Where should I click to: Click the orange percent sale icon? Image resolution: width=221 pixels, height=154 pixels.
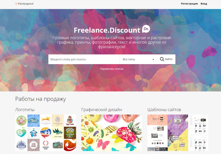pos(16,4)
